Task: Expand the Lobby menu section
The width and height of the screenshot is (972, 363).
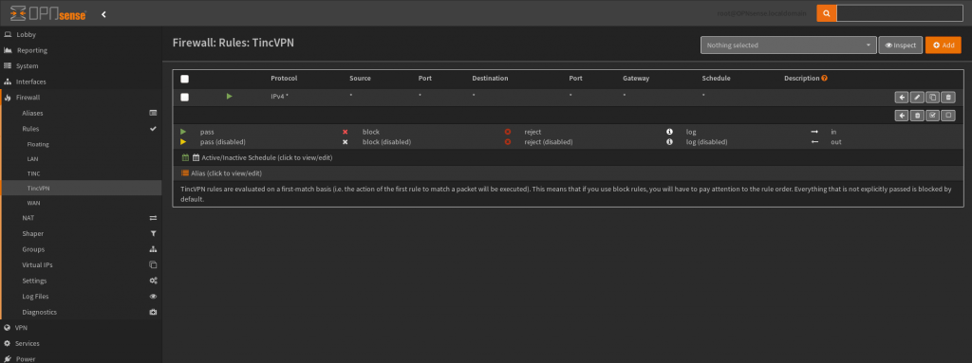Action: pyautogui.click(x=81, y=35)
